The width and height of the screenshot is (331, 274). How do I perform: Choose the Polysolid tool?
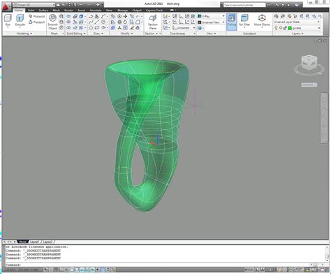(36, 16)
